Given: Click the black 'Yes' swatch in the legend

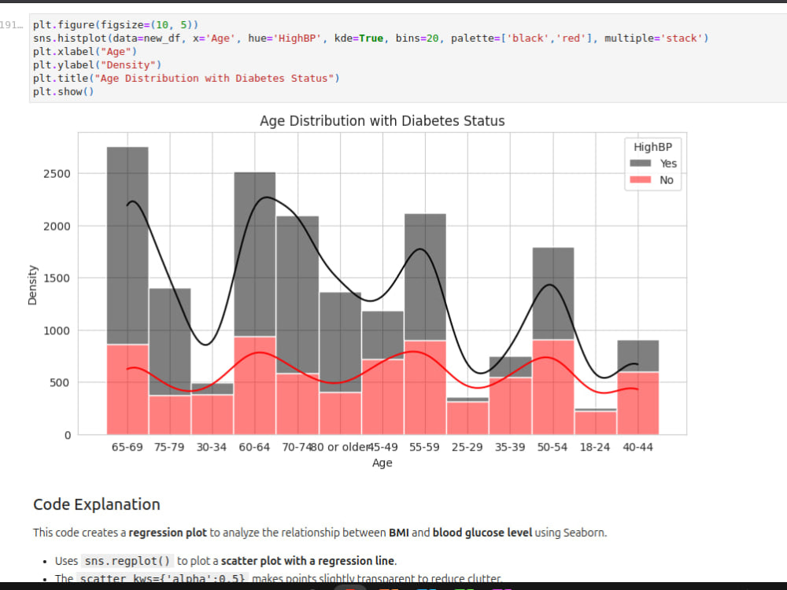Looking at the screenshot, I should (x=639, y=163).
